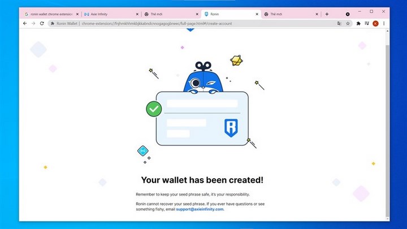The image size is (407, 229).
Task: Click the browser back arrow
Action: (25, 23)
